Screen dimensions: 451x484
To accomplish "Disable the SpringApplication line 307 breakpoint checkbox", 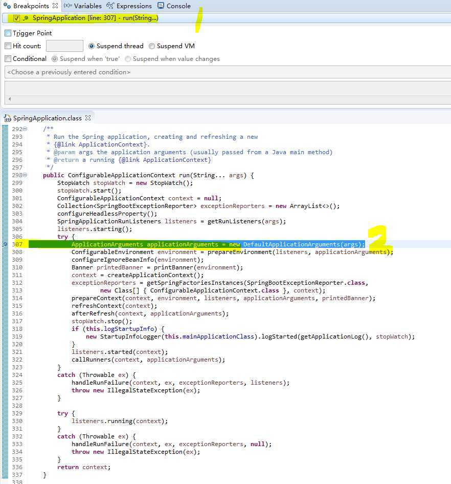I will click(16, 18).
